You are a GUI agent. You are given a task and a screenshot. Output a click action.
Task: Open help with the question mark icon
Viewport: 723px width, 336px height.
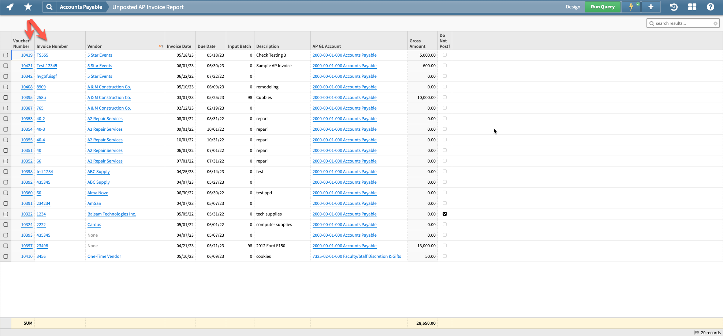710,7
